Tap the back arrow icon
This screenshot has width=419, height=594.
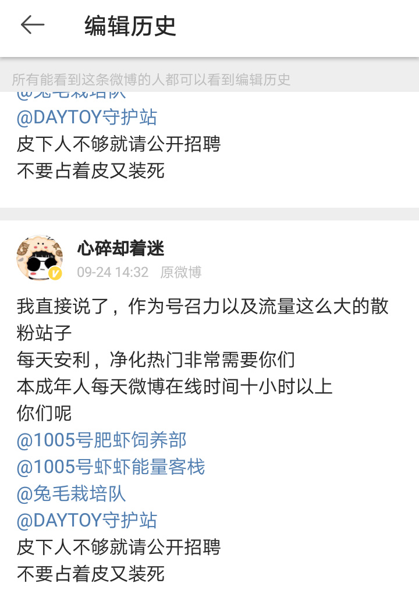click(33, 26)
